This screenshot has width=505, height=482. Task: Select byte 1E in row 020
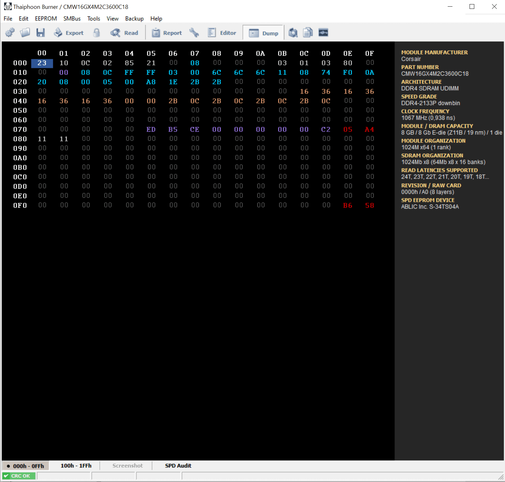pyautogui.click(x=173, y=82)
